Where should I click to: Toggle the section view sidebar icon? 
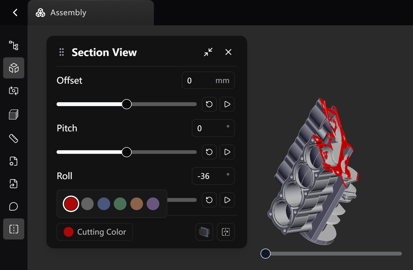coord(14,229)
